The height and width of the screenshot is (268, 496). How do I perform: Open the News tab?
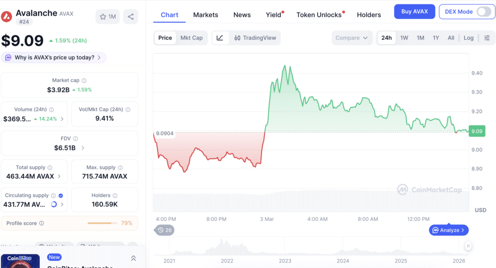pos(242,15)
